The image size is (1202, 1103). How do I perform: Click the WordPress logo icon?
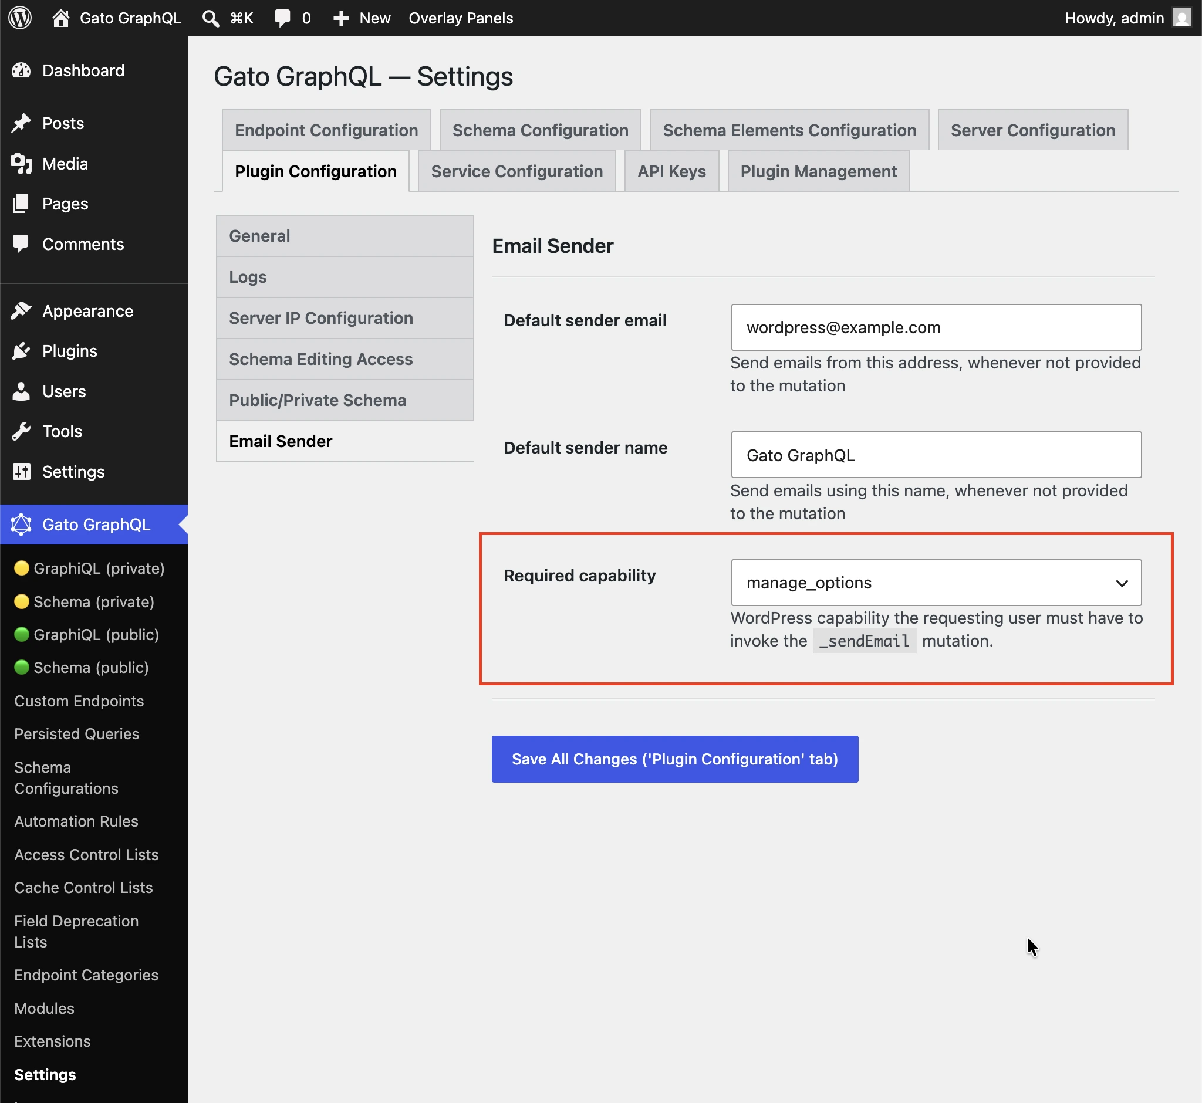click(21, 18)
